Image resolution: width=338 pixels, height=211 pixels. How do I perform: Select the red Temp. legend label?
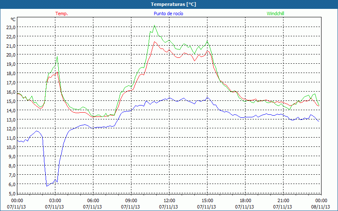[62, 14]
